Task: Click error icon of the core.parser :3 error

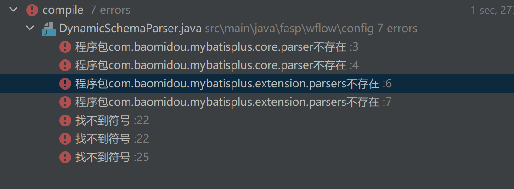Action: 65,46
